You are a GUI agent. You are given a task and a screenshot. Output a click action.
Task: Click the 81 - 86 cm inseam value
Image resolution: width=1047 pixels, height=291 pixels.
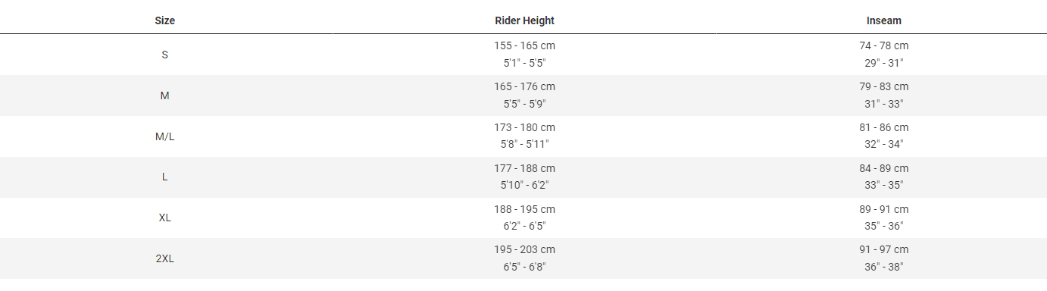(x=883, y=127)
